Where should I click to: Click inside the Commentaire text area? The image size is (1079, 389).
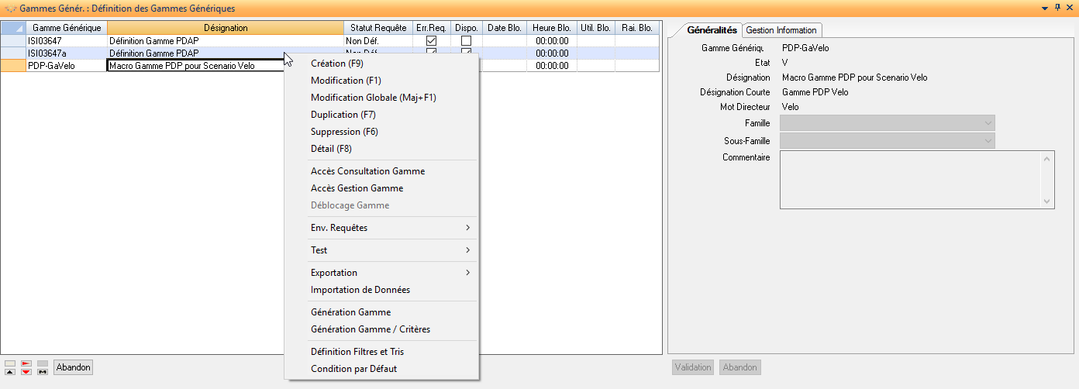coord(910,180)
